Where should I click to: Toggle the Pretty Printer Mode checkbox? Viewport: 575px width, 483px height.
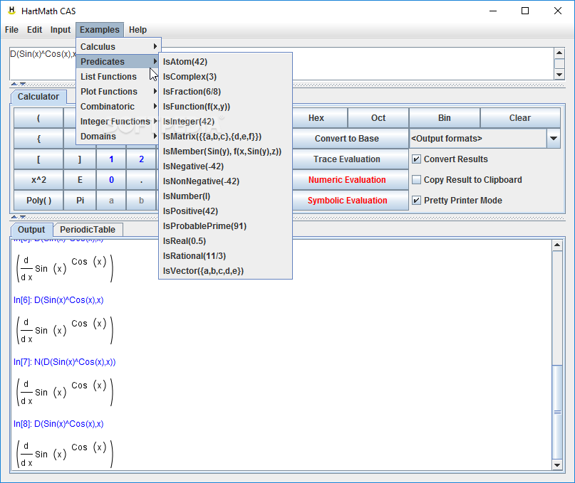pos(416,201)
